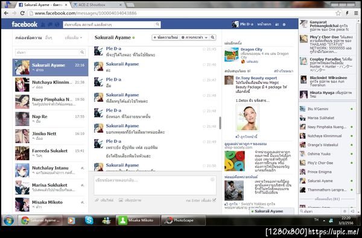The width and height of the screenshot is (362, 238).
Task: Select the Naey Pimphaka conversation
Action: point(50,102)
